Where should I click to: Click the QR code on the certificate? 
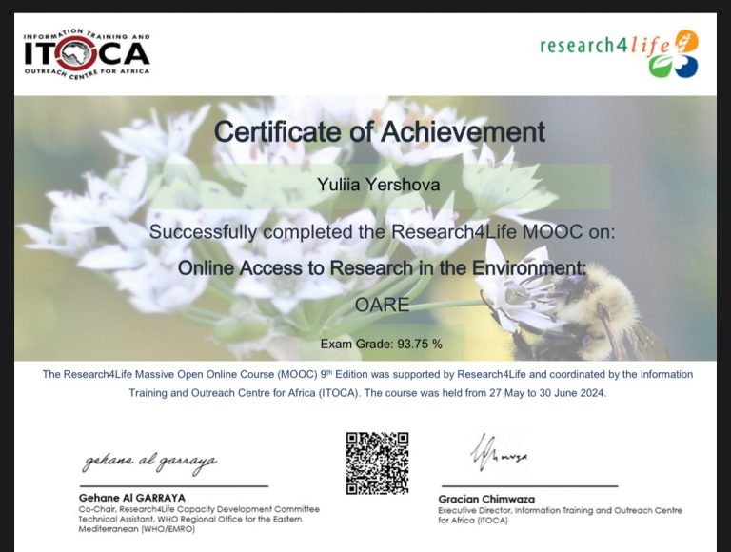377,463
